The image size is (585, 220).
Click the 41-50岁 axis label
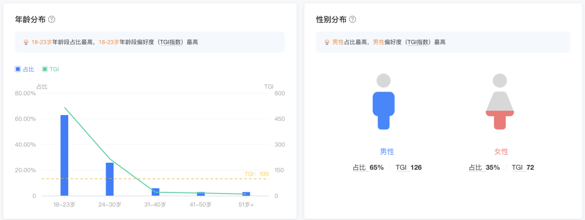tap(200, 205)
